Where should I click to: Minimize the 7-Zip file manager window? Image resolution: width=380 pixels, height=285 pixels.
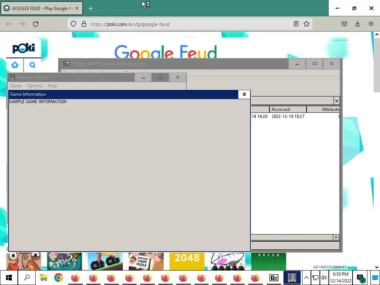pyautogui.click(x=297, y=64)
